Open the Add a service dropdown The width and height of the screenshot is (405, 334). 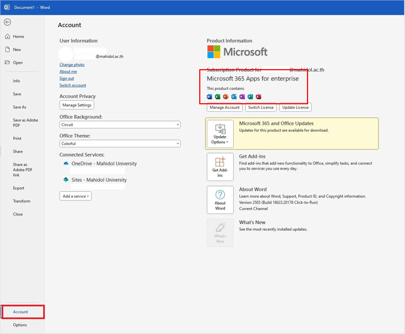(75, 196)
